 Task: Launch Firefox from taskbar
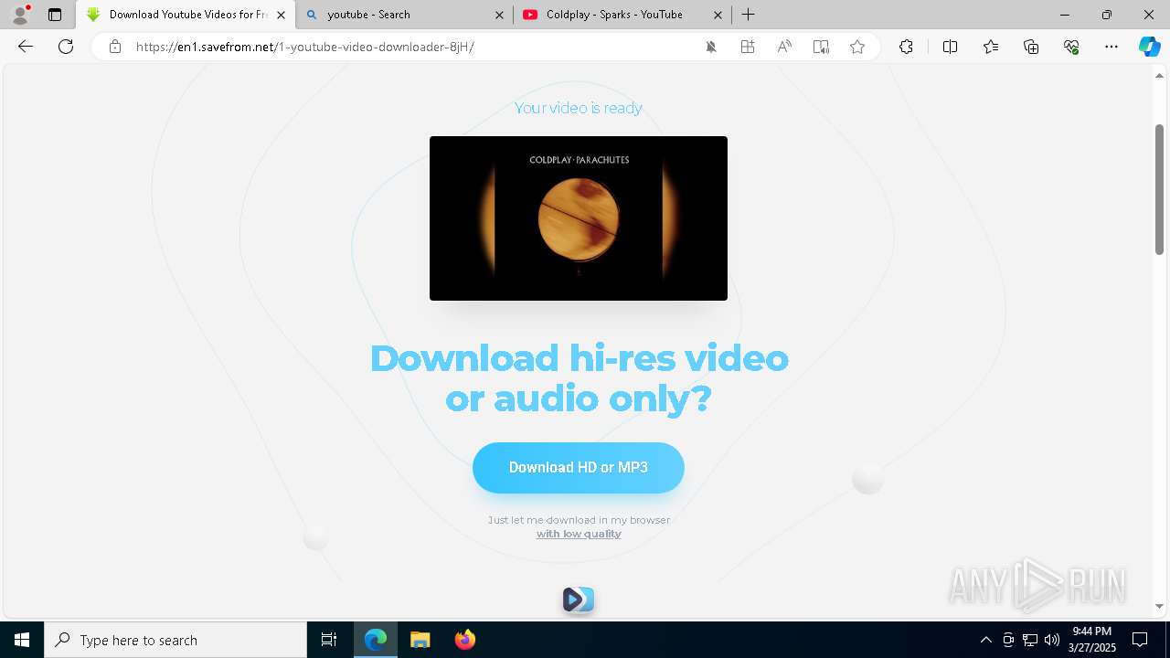coord(464,640)
